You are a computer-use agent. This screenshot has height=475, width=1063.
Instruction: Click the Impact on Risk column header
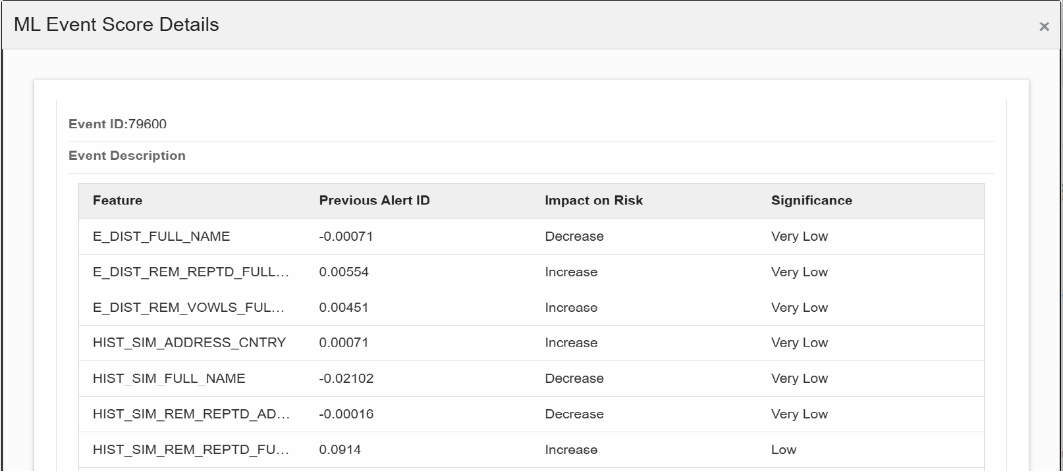click(x=593, y=201)
